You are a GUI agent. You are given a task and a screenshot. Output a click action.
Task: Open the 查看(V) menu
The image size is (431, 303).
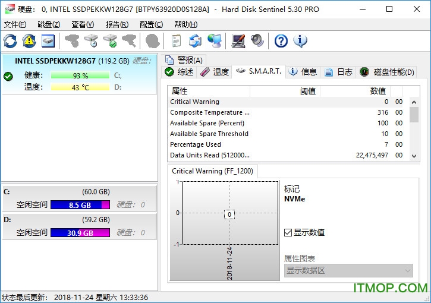point(83,24)
